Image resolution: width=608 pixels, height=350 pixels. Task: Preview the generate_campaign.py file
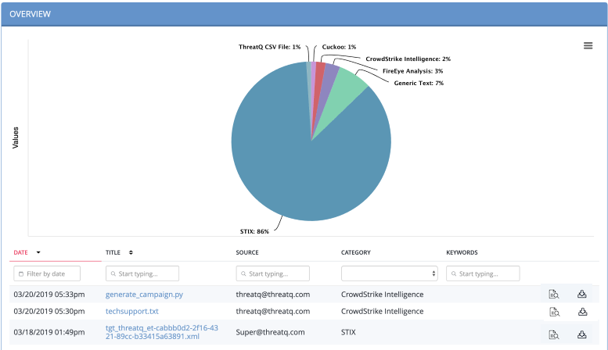554,295
